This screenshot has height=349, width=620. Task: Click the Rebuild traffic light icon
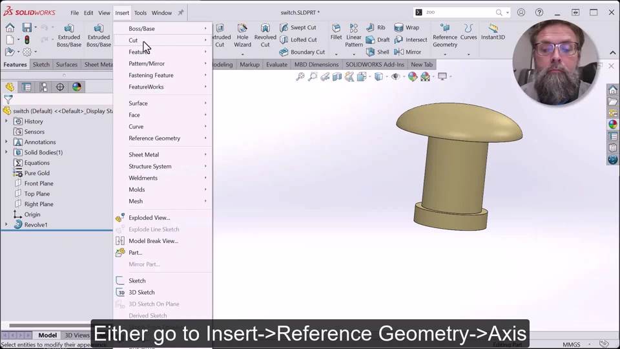tap(27, 39)
